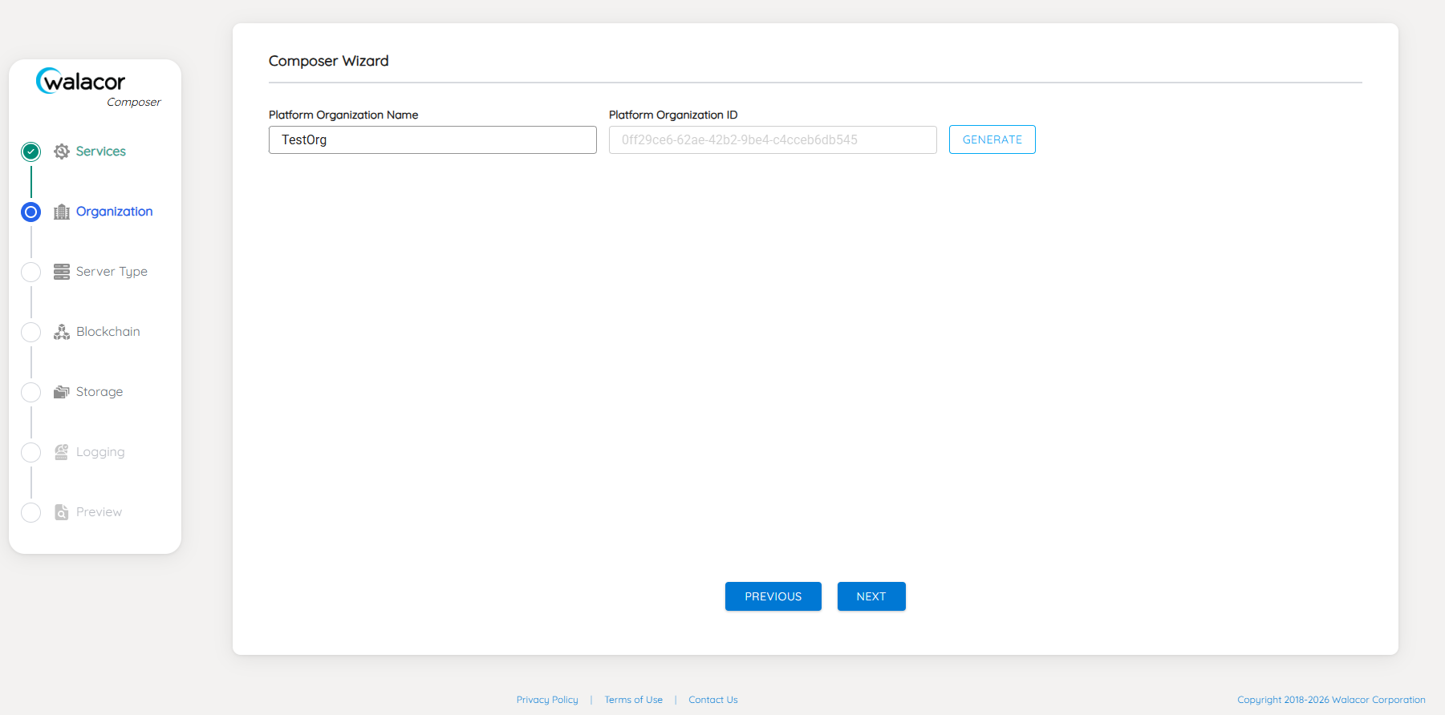Click the Storage folders icon

point(62,392)
